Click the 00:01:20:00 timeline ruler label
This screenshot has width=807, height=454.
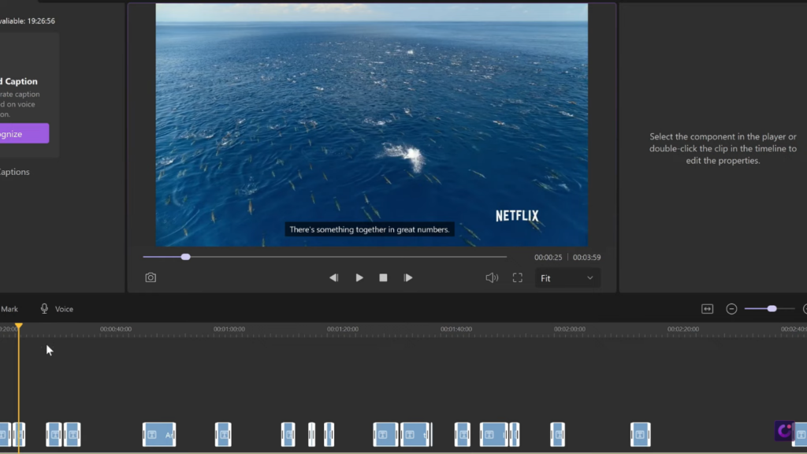(343, 329)
